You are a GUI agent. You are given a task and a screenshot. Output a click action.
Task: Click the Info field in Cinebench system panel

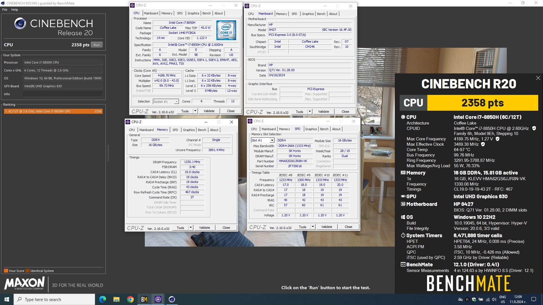(63, 94)
